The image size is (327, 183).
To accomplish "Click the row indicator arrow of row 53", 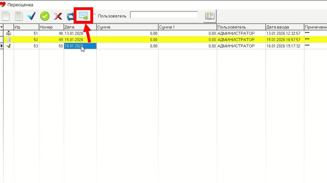I will coord(1,46).
